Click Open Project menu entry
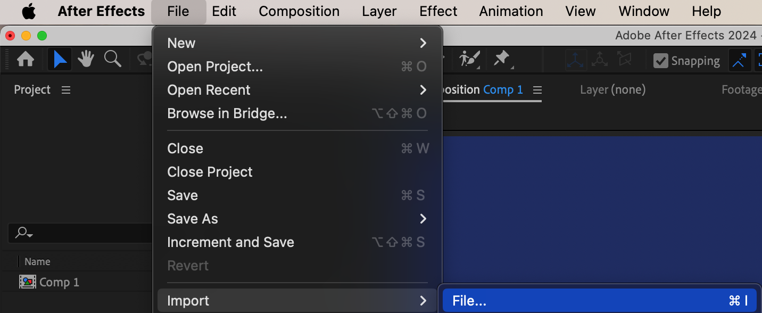Screen dimensions: 762x313 tap(215, 67)
